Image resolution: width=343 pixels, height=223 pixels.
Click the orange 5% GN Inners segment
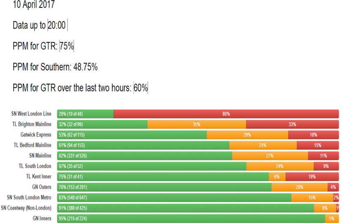(332, 218)
